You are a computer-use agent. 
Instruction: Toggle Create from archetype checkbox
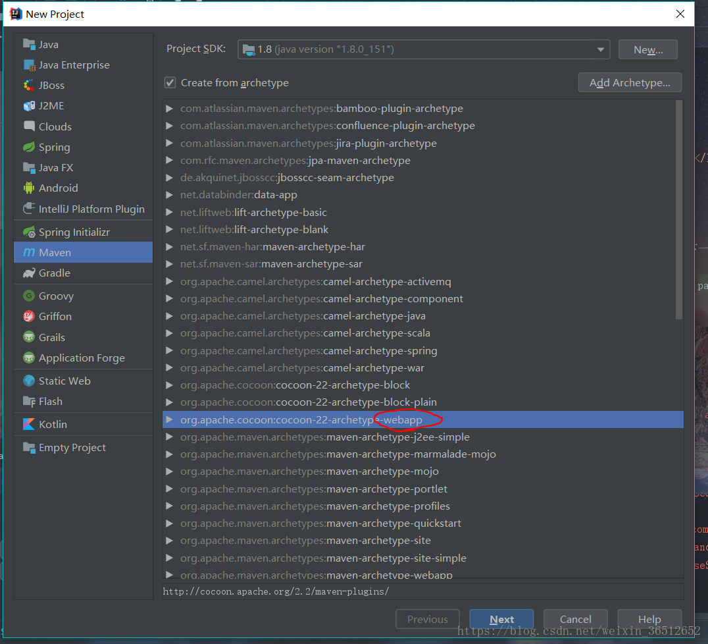tap(170, 83)
